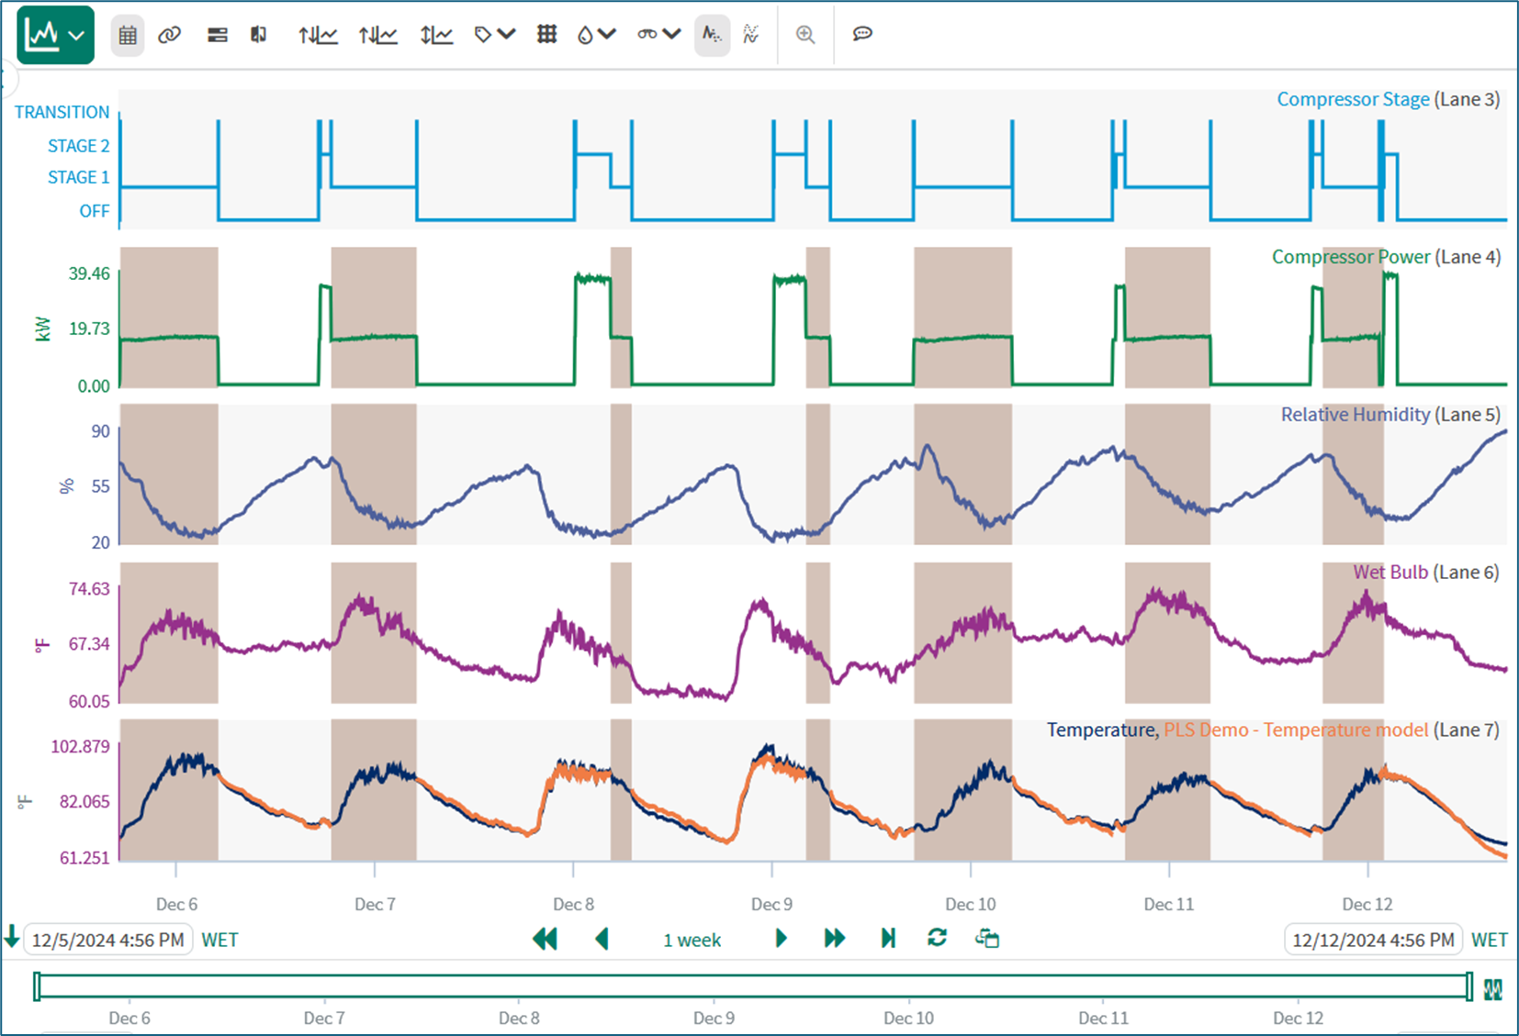Click the stacked lanes icon
This screenshot has width=1519, height=1036.
point(217,35)
